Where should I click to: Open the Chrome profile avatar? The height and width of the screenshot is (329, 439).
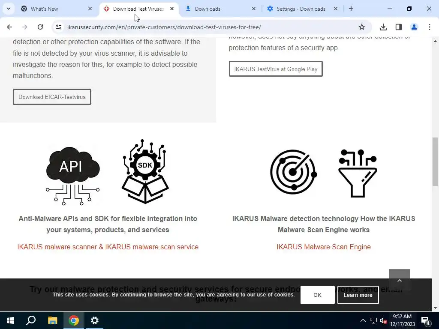pos(414,27)
